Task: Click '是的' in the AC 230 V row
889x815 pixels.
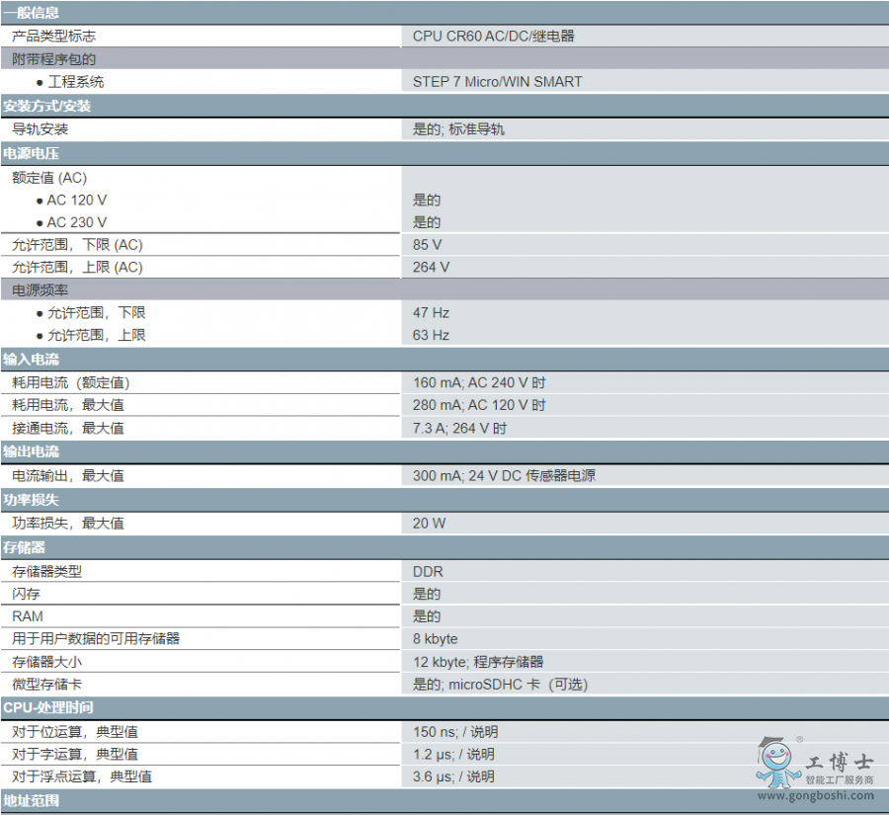Action: [x=427, y=222]
